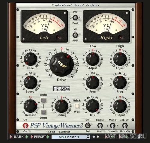Click the Low Adjust knob
Screen dimensions: 150x143
(93, 59)
